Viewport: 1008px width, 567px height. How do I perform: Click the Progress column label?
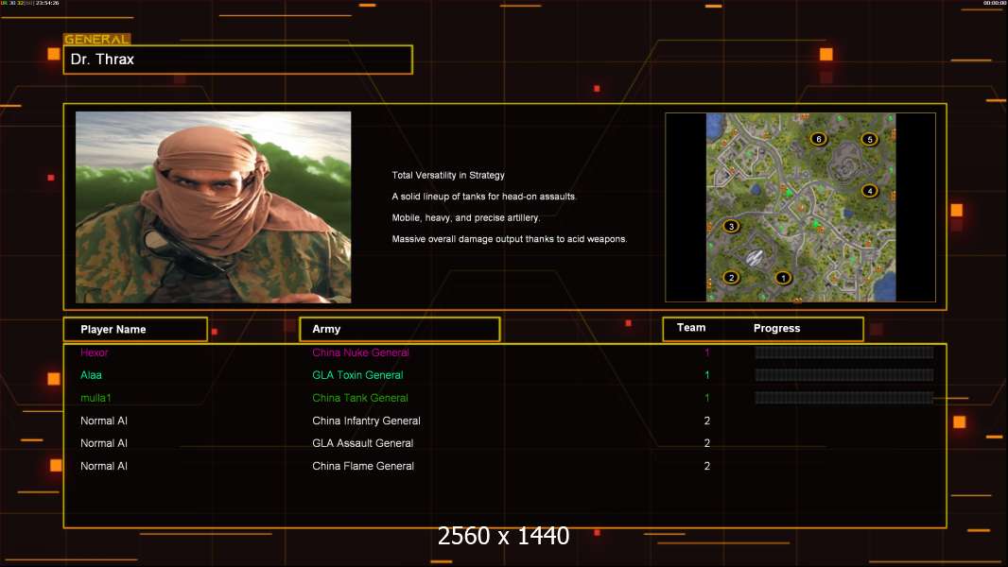coord(776,328)
